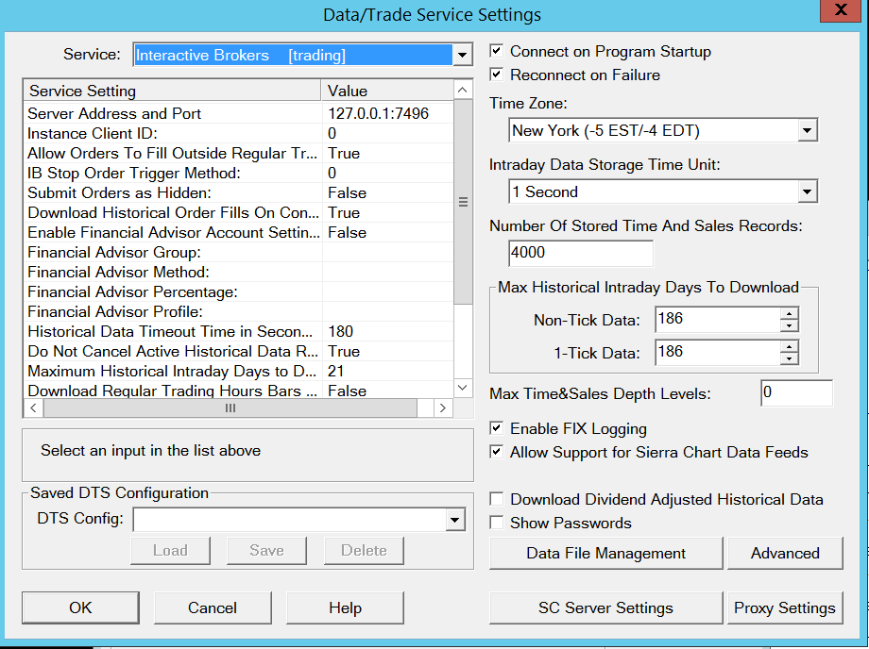Select the Financial Advisor Profile row

(238, 312)
